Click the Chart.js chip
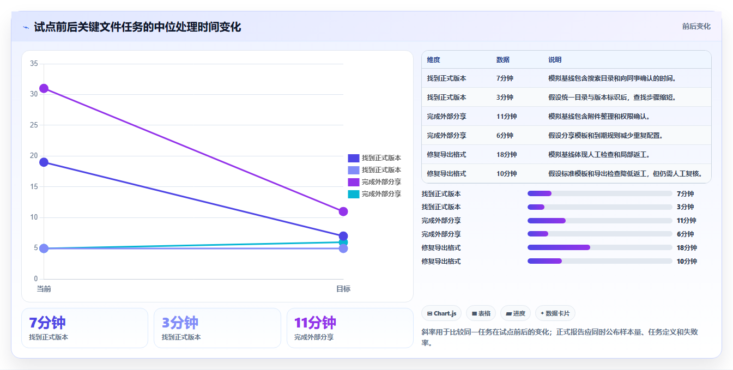733x370 pixels. [441, 313]
